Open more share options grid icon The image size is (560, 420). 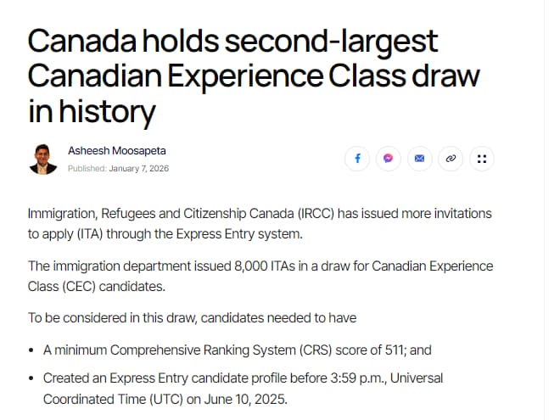[481, 159]
